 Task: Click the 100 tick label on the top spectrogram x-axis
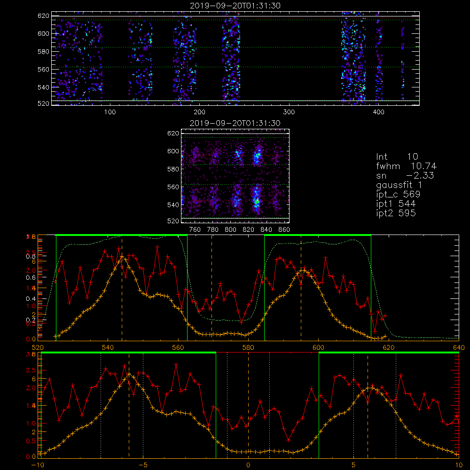tap(110, 112)
